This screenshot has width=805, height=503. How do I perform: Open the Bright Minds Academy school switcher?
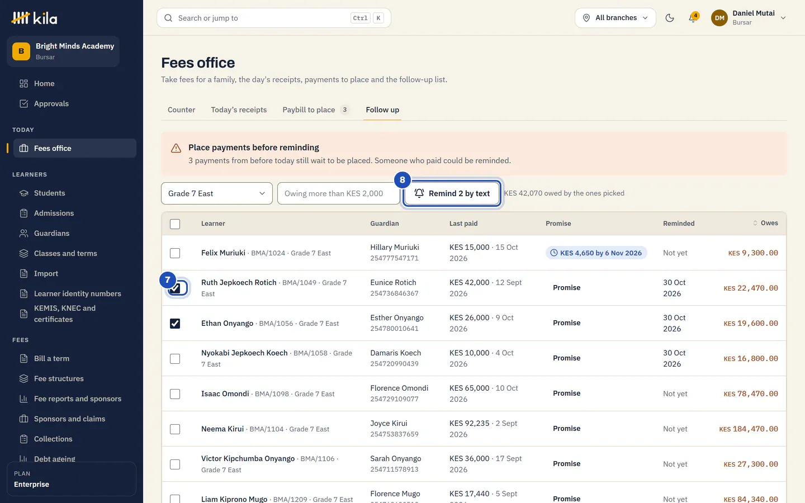point(63,51)
